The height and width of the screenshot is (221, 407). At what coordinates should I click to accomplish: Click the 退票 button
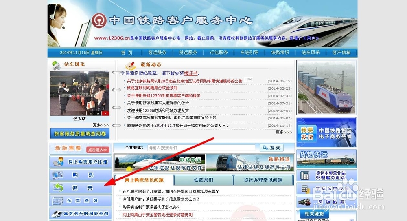pos(81,188)
